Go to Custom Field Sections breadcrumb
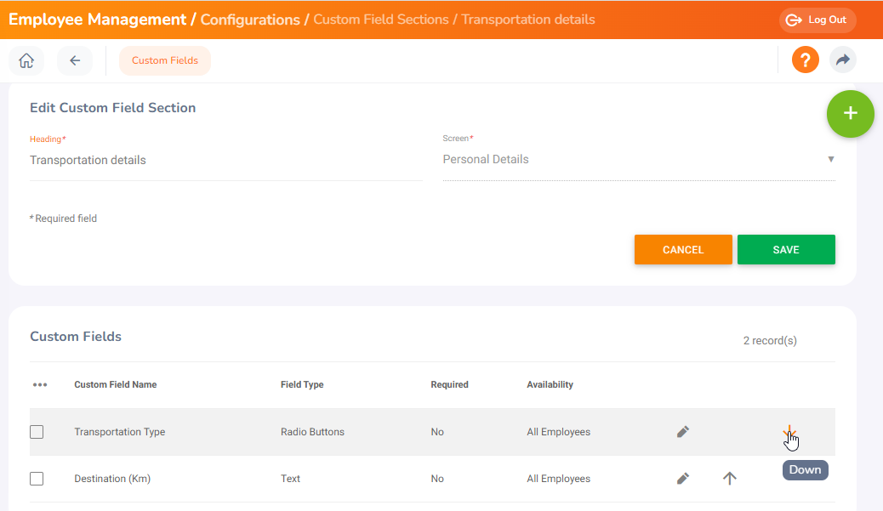The width and height of the screenshot is (883, 511). coord(381,20)
